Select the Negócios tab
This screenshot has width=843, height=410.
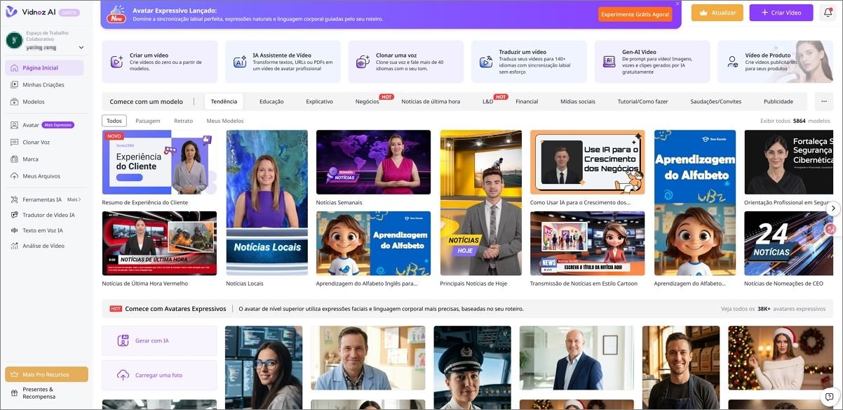click(x=367, y=101)
